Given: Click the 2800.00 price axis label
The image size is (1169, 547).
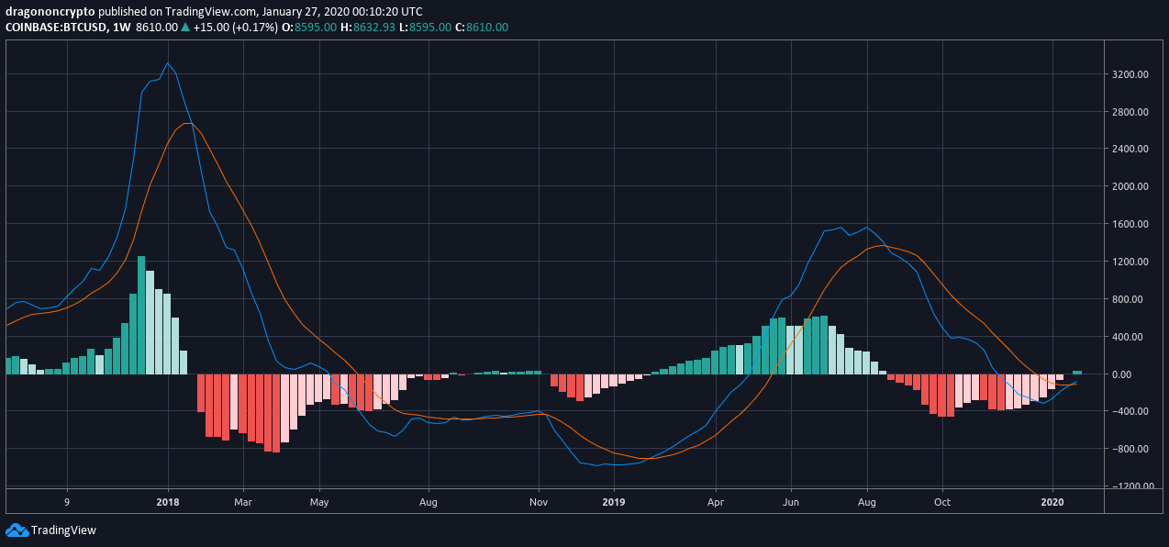Looking at the screenshot, I should [x=1130, y=112].
